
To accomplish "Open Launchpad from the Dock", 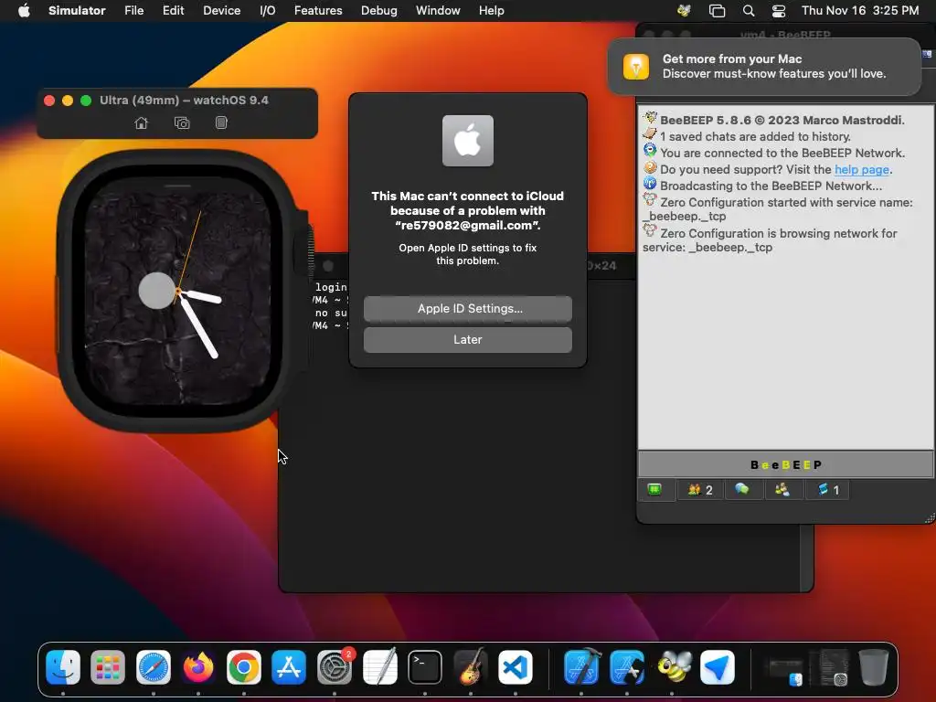I will (108, 666).
